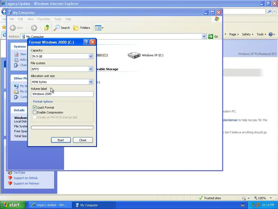This screenshot has height=209, width=278.
Task: Click the Volume label text field
Action: (x=62, y=94)
